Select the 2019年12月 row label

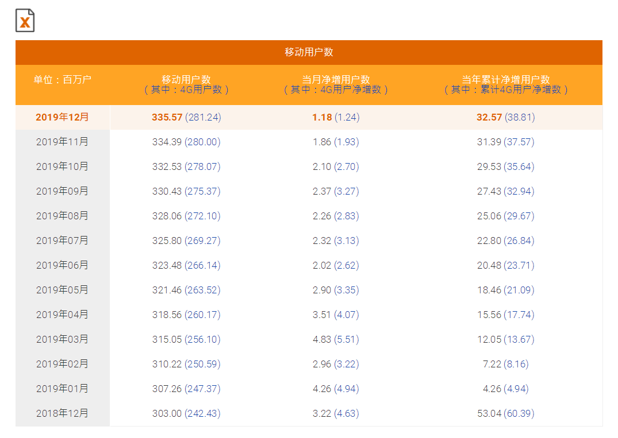click(x=62, y=117)
